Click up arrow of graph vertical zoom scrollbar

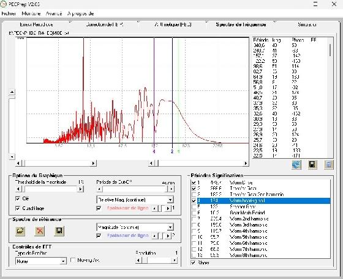pos(12,92)
